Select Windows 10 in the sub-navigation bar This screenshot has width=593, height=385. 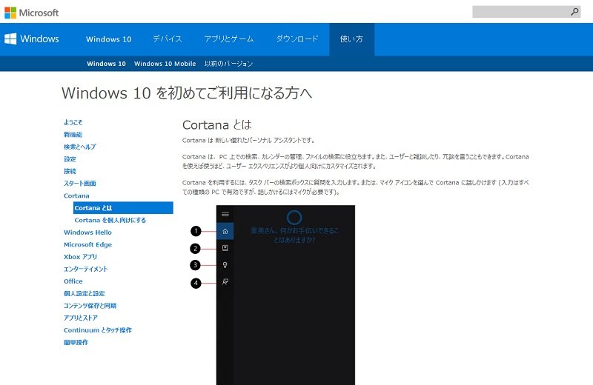106,64
